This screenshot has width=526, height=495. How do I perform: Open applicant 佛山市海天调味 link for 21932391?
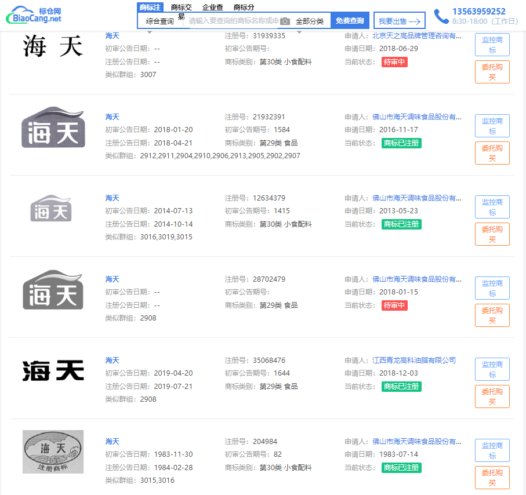pyautogui.click(x=416, y=117)
